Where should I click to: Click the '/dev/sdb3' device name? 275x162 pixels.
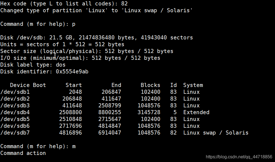15,106
